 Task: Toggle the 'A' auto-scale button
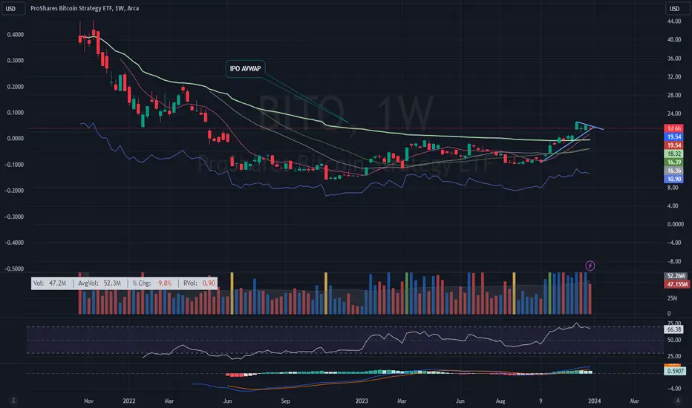point(678,401)
